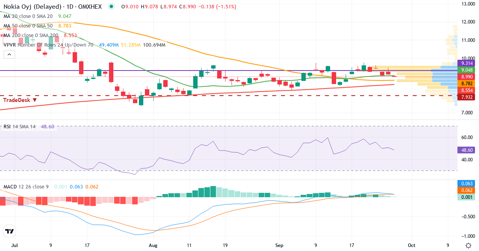Click the VPVR up volume 49.409M
Image resolution: width=479 pixels, height=251 pixels.
[x=109, y=45]
